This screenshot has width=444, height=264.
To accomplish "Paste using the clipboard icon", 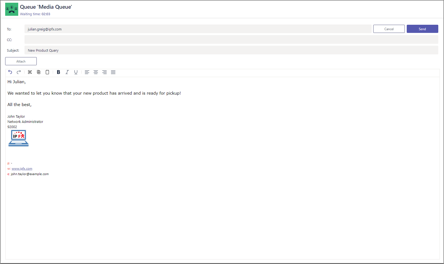I will pyautogui.click(x=47, y=72).
